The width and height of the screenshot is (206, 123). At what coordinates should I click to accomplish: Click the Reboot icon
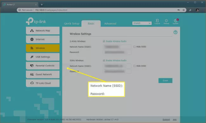click(166, 22)
